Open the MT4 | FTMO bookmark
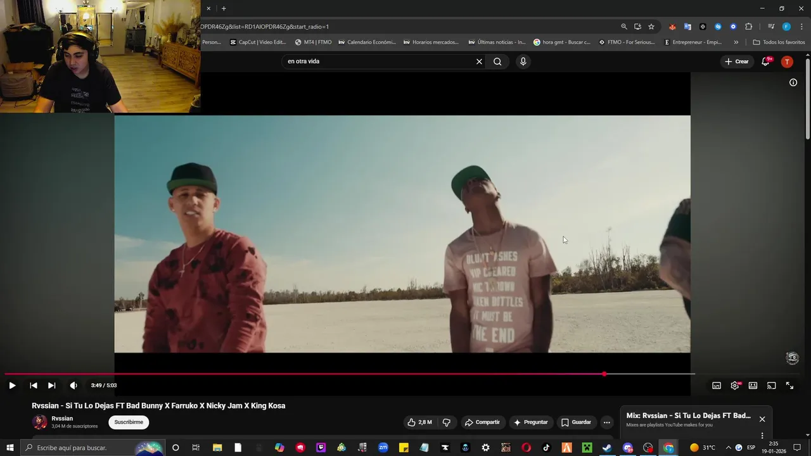811x456 pixels. click(313, 42)
